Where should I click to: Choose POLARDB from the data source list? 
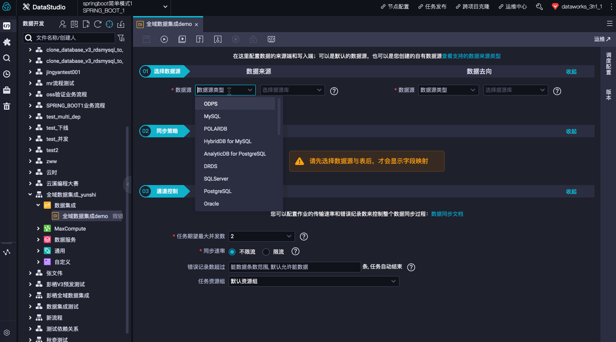[235, 129]
